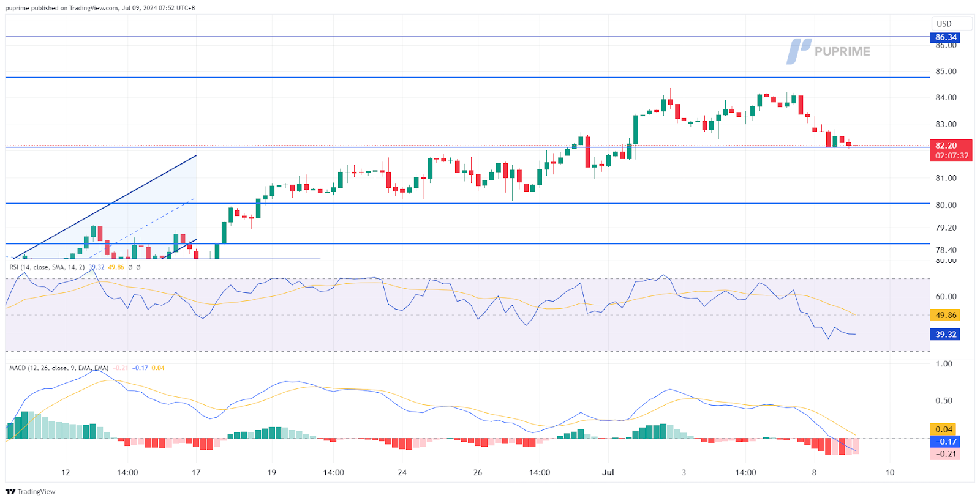Click the 0.50 MACD axis value

coord(944,401)
